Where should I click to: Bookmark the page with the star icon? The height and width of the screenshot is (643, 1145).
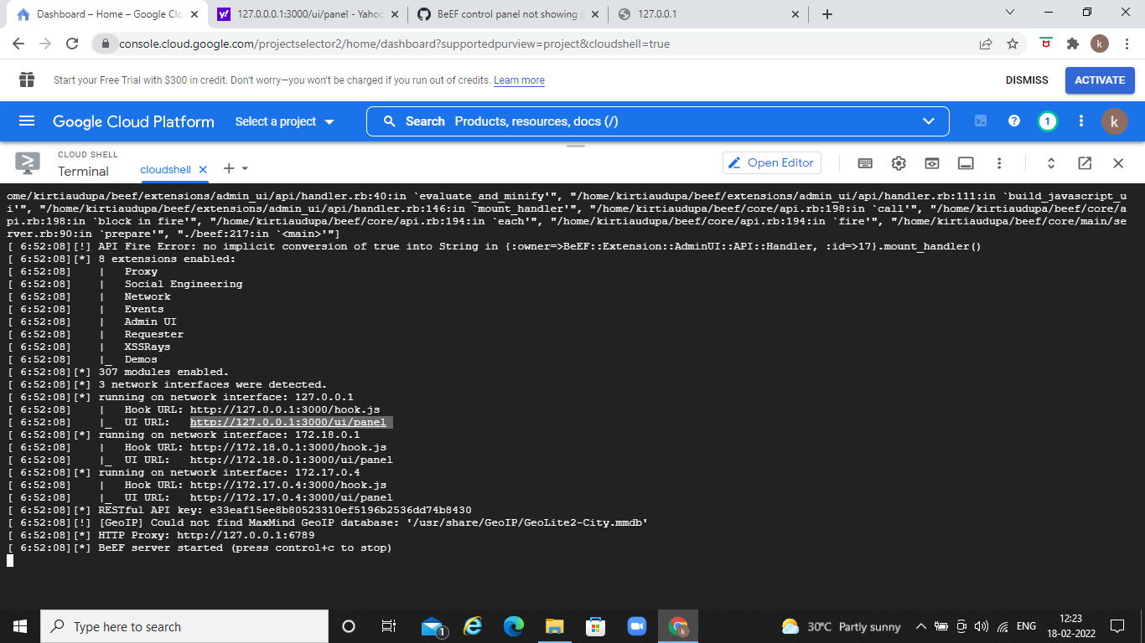1012,43
